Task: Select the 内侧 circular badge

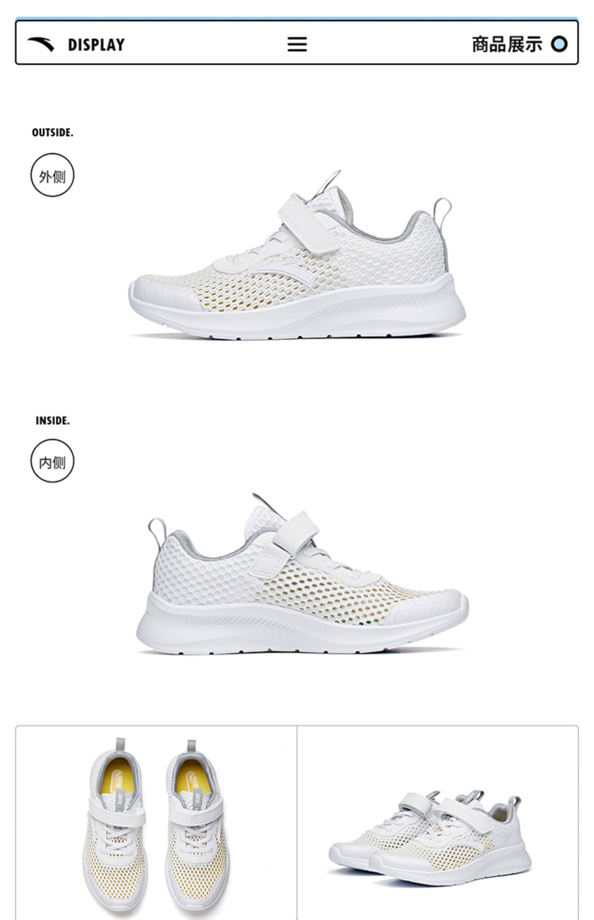Action: tap(52, 461)
